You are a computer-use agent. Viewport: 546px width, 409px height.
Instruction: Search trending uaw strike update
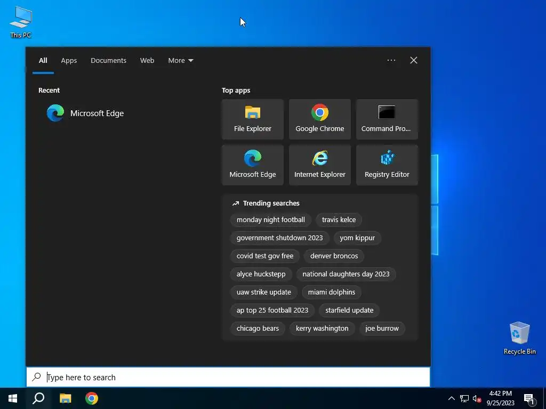click(263, 292)
